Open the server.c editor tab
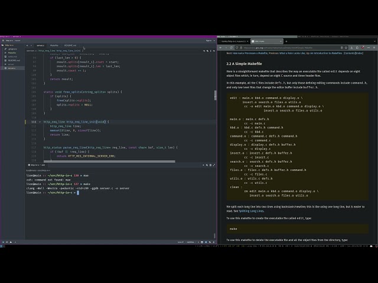The height and width of the screenshot is (283, 378). click(40, 45)
